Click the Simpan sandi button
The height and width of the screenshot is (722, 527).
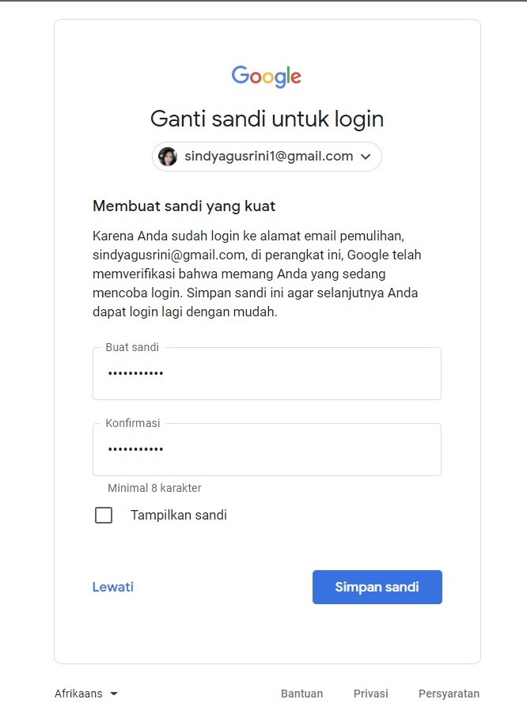(377, 587)
